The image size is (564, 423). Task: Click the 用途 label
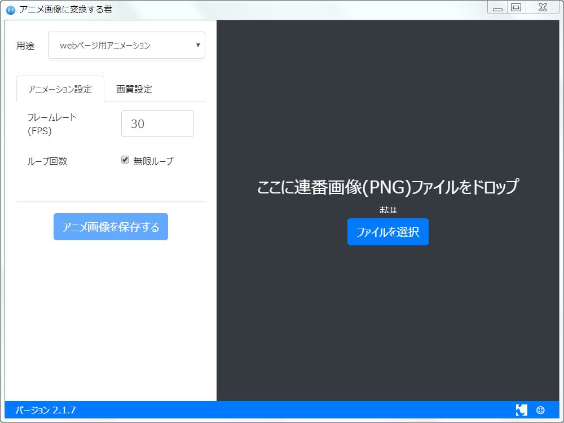tap(25, 46)
